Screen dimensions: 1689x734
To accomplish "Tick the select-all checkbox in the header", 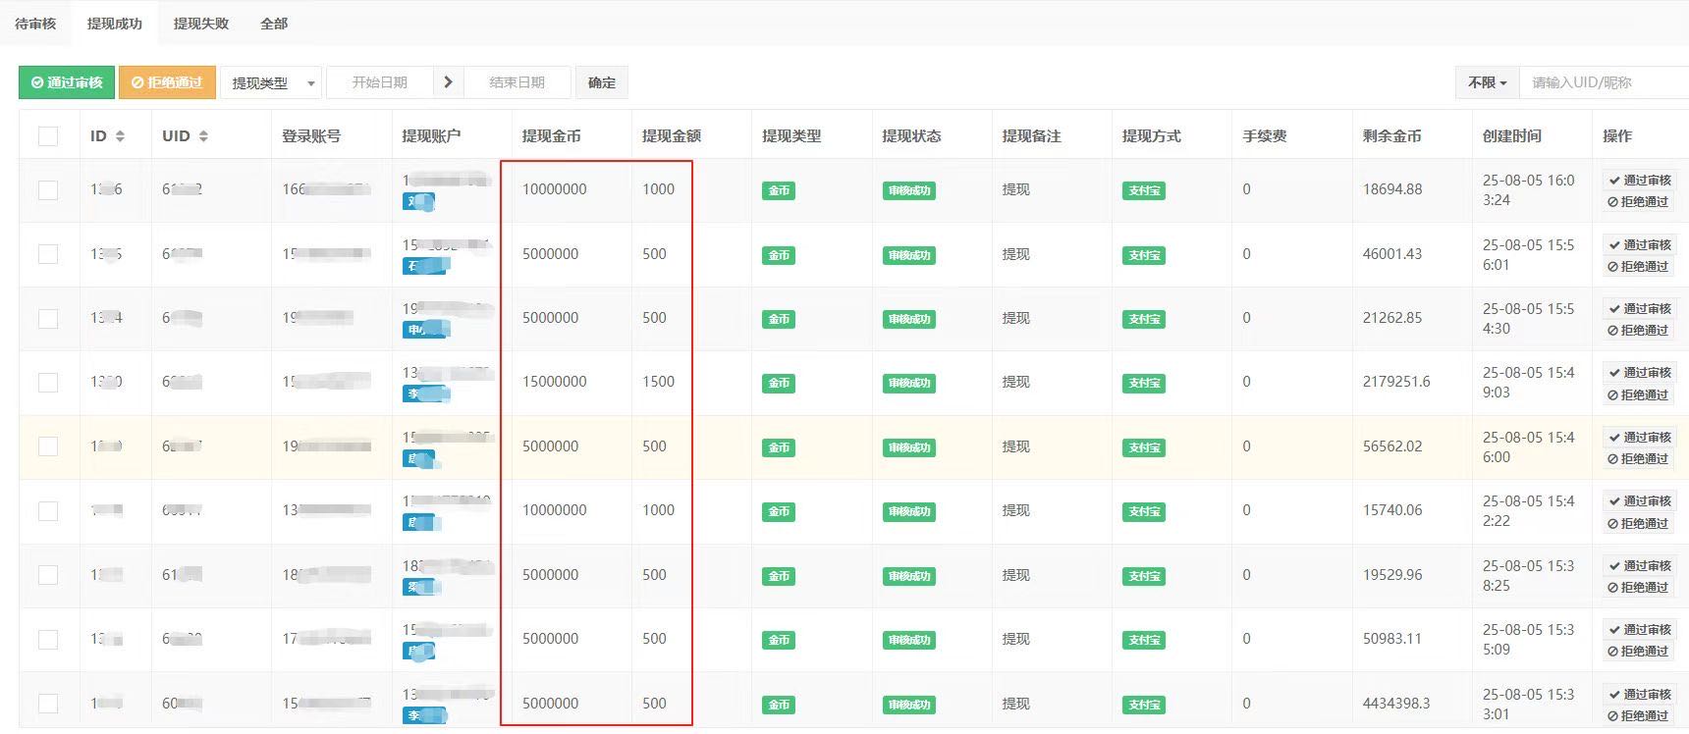I will (x=48, y=136).
